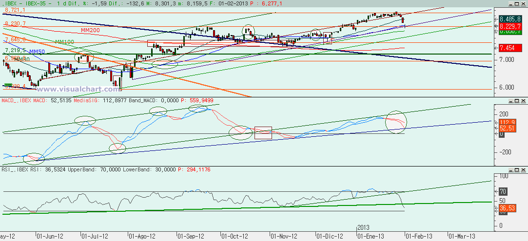Viewport: 528px width, 241px height.
Task: Minimize the IBEX-35 price chart panel
Action: tap(511, 3)
